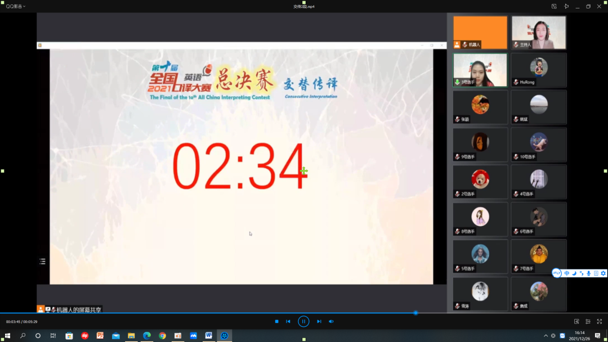Click the QQ影音 icon in the taskbar

(x=224, y=336)
